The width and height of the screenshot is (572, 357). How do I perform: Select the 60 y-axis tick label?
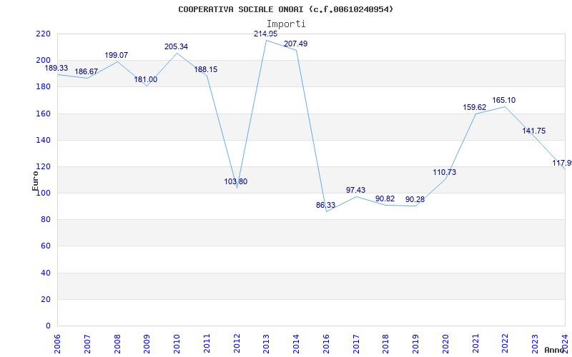[x=45, y=246]
